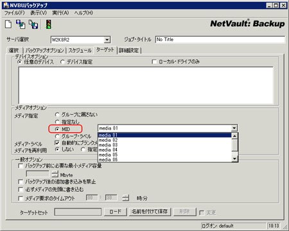
Task: Choose media 03 in dropdown list
Action: tap(164, 145)
